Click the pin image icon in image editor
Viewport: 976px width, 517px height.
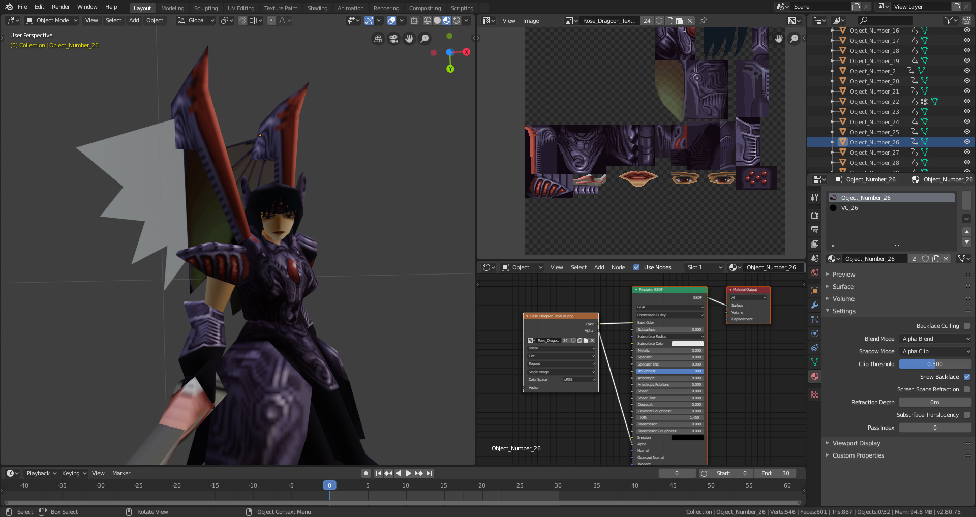[703, 21]
